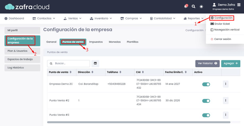Expand the Ventas dropdown menu

coord(72,19)
